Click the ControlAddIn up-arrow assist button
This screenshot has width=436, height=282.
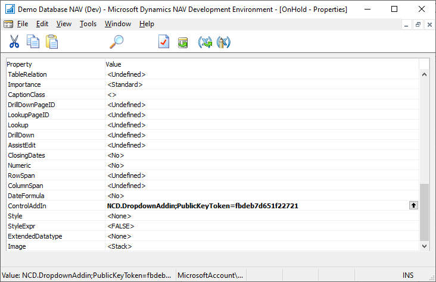click(413, 205)
